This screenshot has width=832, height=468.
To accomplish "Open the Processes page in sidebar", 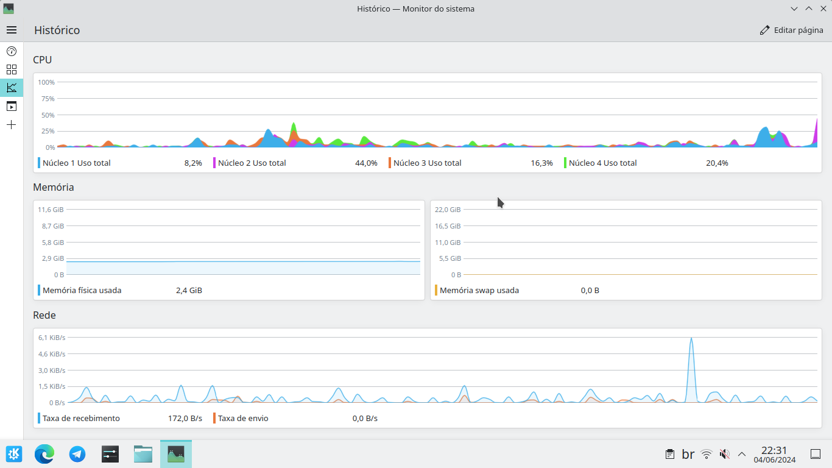I will 12,106.
